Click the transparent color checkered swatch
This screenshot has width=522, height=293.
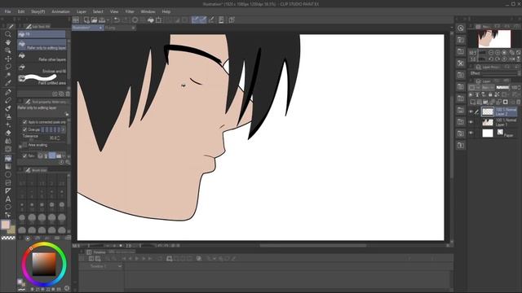coord(8,238)
